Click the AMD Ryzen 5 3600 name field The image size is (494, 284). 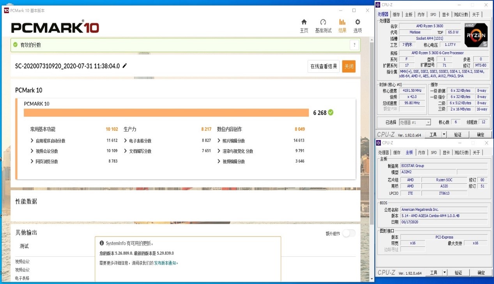430,26
